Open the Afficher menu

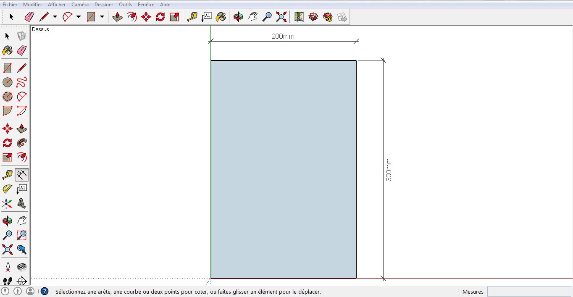point(57,5)
